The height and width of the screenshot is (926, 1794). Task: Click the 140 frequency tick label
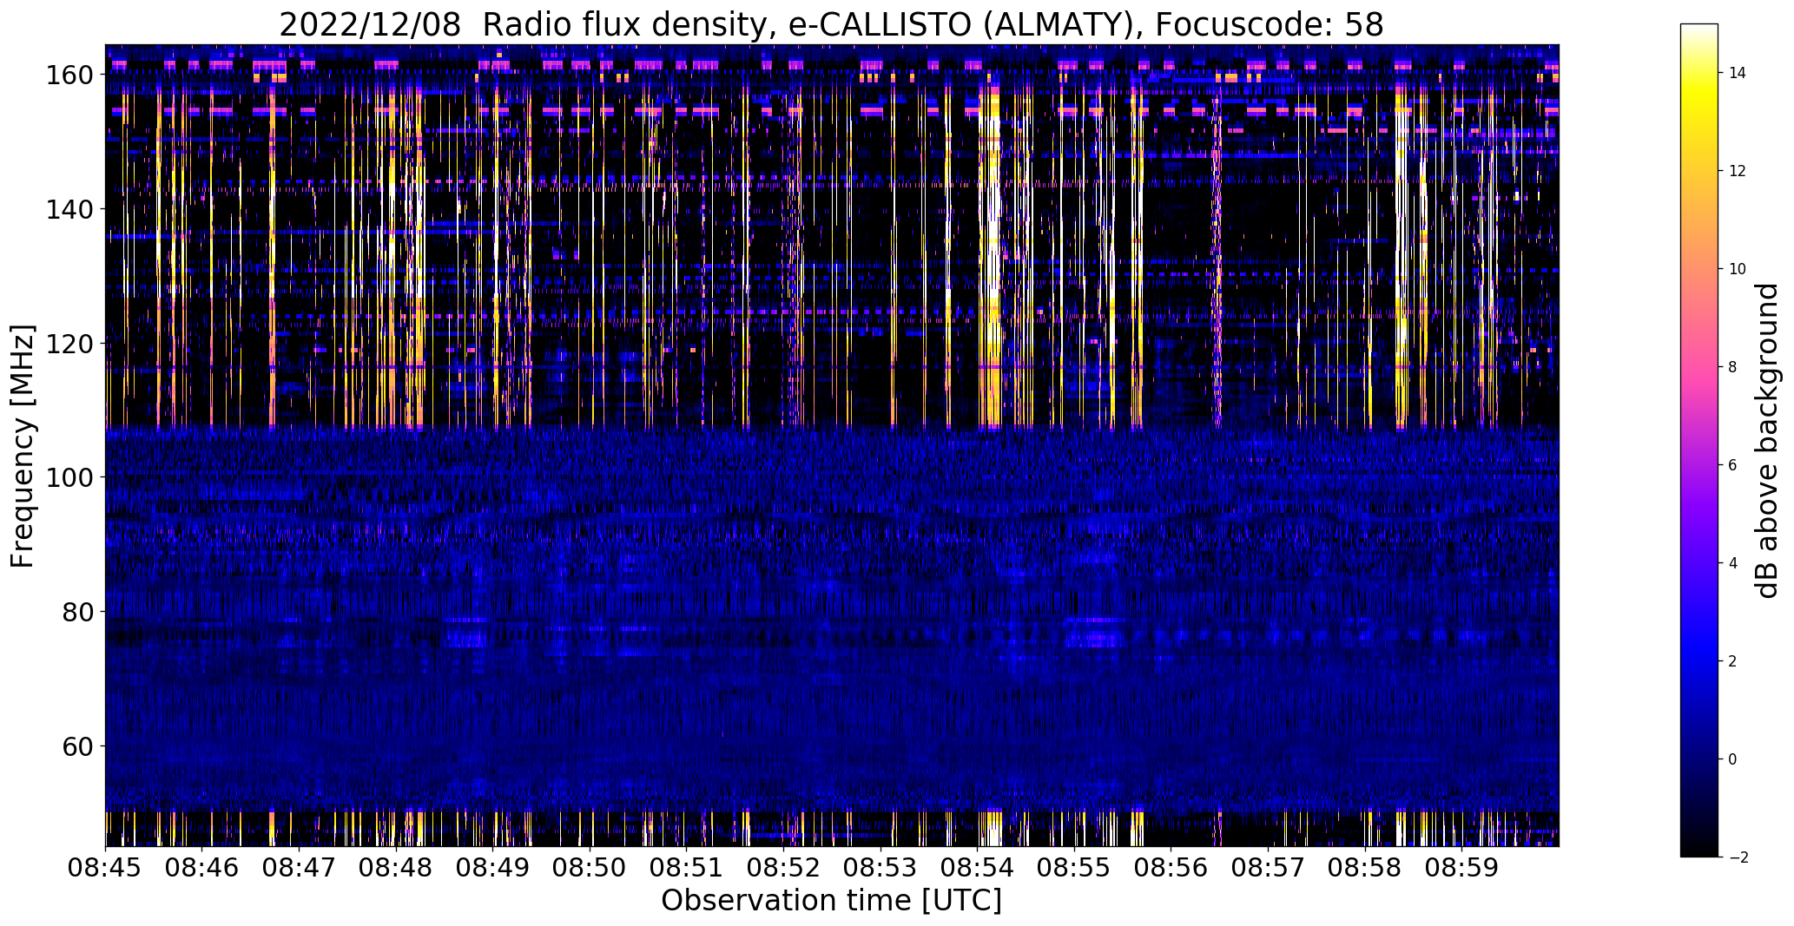[x=69, y=209]
